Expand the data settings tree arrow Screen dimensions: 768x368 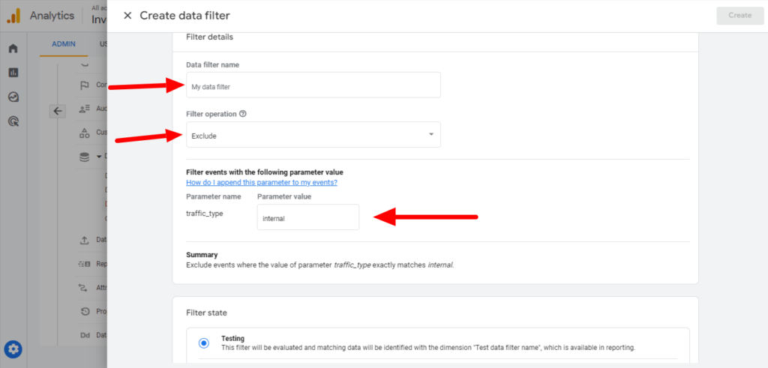point(99,157)
